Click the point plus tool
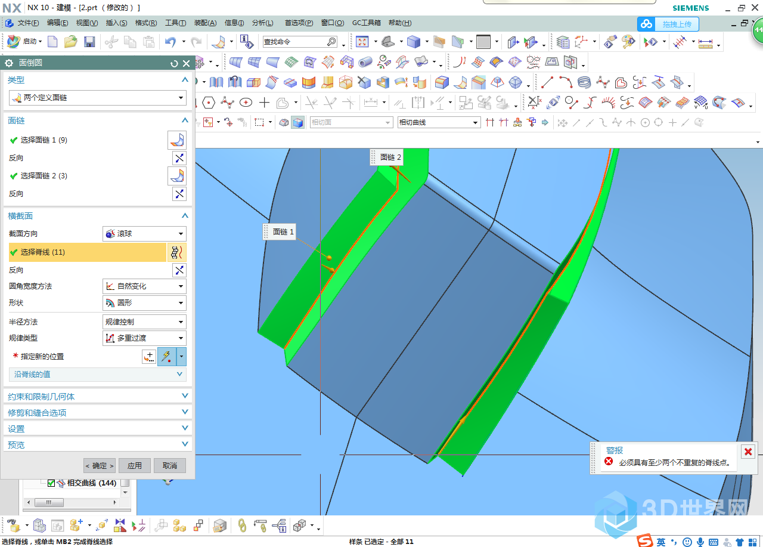This screenshot has width=763, height=547. (264, 102)
